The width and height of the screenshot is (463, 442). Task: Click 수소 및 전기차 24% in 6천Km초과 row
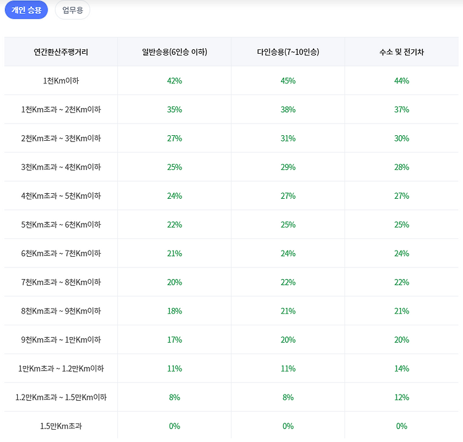tap(402, 253)
